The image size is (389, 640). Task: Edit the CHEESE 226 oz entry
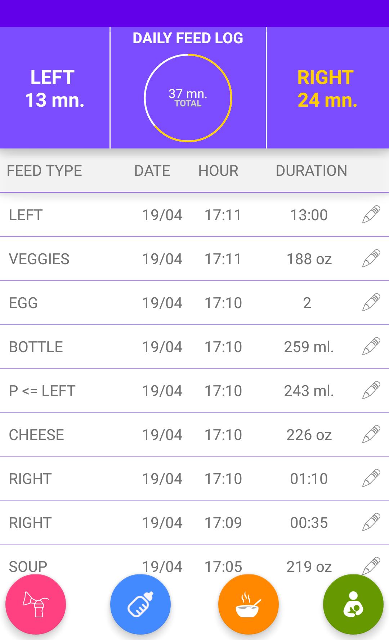pyautogui.click(x=371, y=435)
